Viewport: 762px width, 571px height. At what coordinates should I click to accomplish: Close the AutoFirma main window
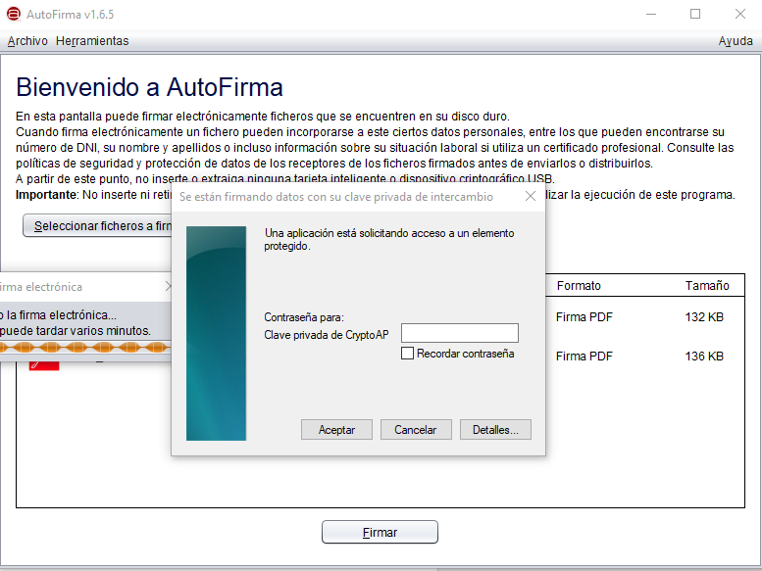pyautogui.click(x=740, y=14)
